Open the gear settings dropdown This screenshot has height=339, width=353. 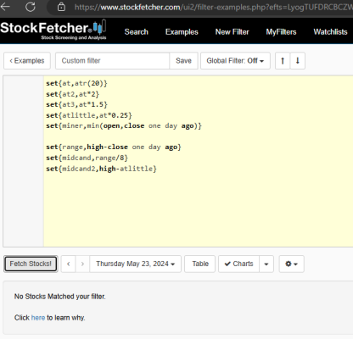(291, 264)
